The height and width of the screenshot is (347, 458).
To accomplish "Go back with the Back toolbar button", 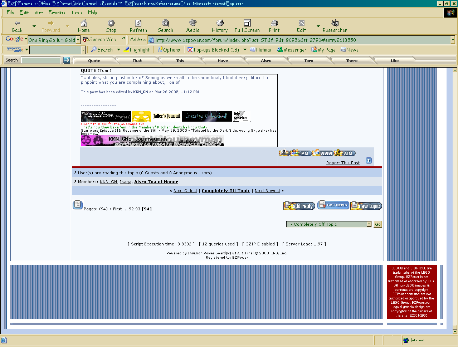I will [17, 26].
